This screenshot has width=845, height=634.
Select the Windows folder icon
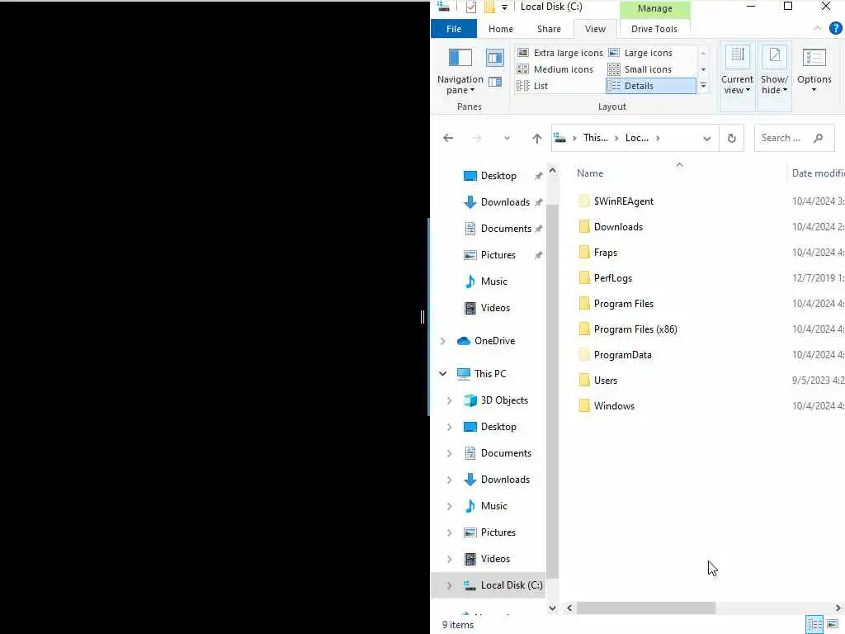point(584,406)
